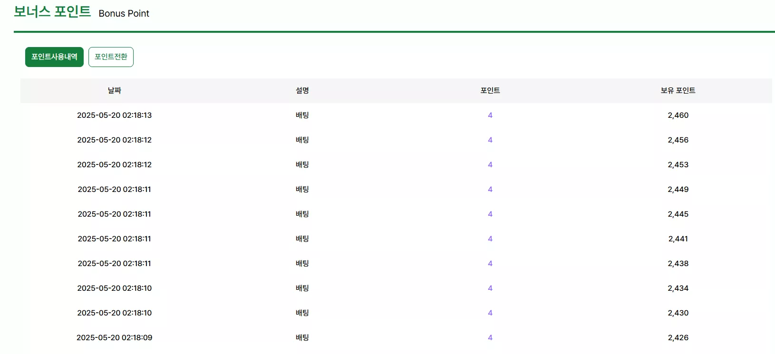Click the date in the 2,449 balance row

[x=115, y=189]
